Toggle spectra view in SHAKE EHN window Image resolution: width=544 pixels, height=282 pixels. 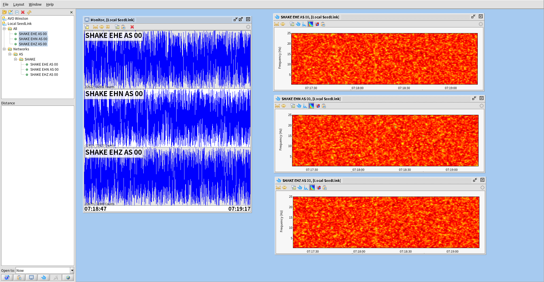point(305,106)
